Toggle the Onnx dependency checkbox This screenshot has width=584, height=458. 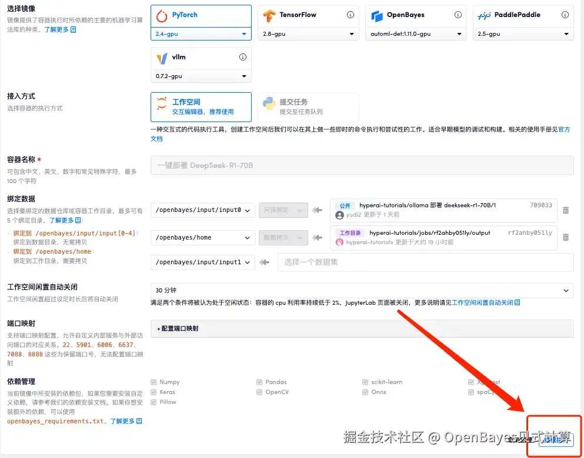[x=365, y=392]
